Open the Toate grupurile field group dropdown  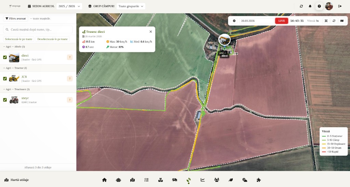(x=131, y=6)
